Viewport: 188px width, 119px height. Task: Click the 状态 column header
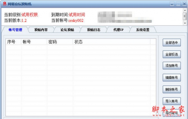pyautogui.click(x=112, y=42)
